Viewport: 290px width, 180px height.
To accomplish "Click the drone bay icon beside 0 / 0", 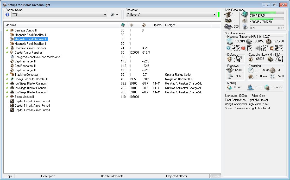I will click(x=245, y=27).
